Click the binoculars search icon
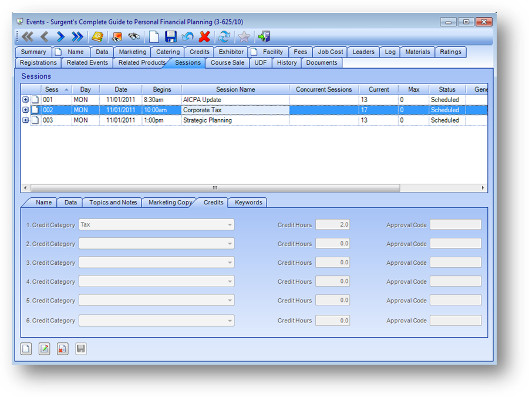 point(134,36)
